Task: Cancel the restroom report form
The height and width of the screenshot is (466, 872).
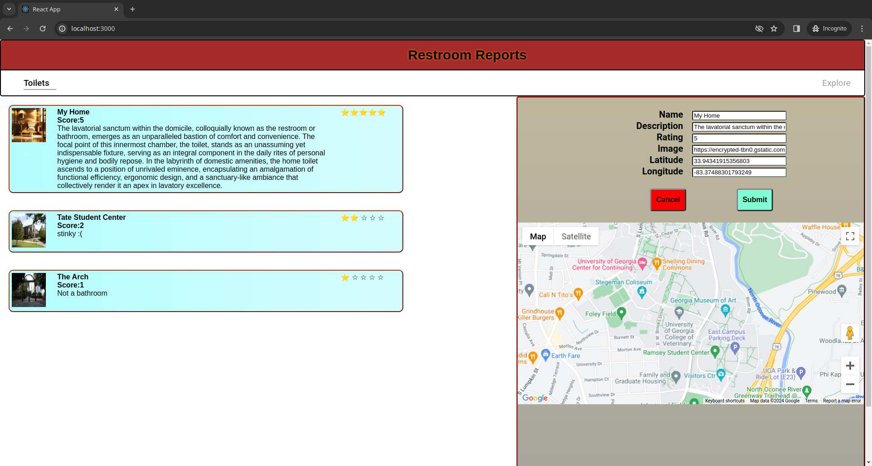Action: coord(668,199)
